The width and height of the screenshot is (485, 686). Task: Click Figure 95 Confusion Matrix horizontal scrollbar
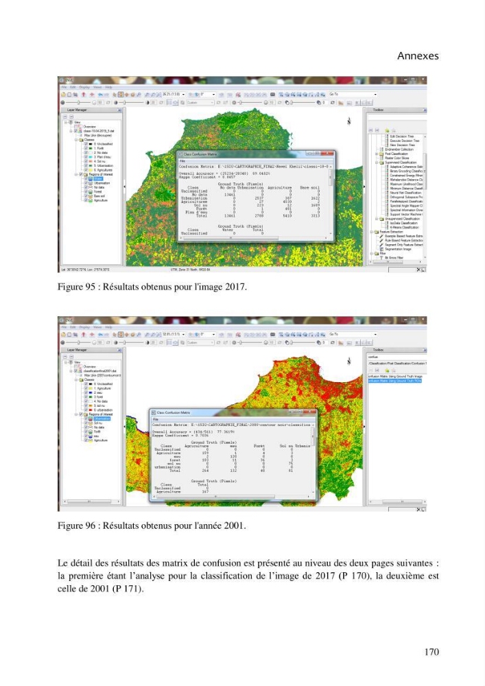click(x=254, y=239)
